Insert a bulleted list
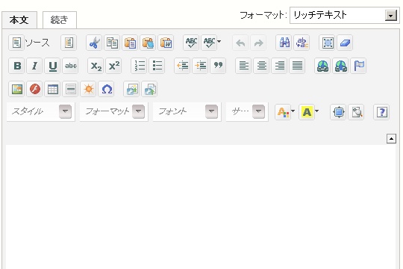The width and height of the screenshot is (403, 269). click(157, 66)
